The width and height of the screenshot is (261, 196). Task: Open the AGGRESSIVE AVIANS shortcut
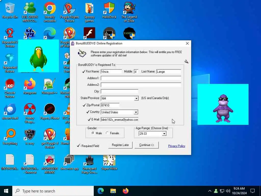(x=50, y=164)
